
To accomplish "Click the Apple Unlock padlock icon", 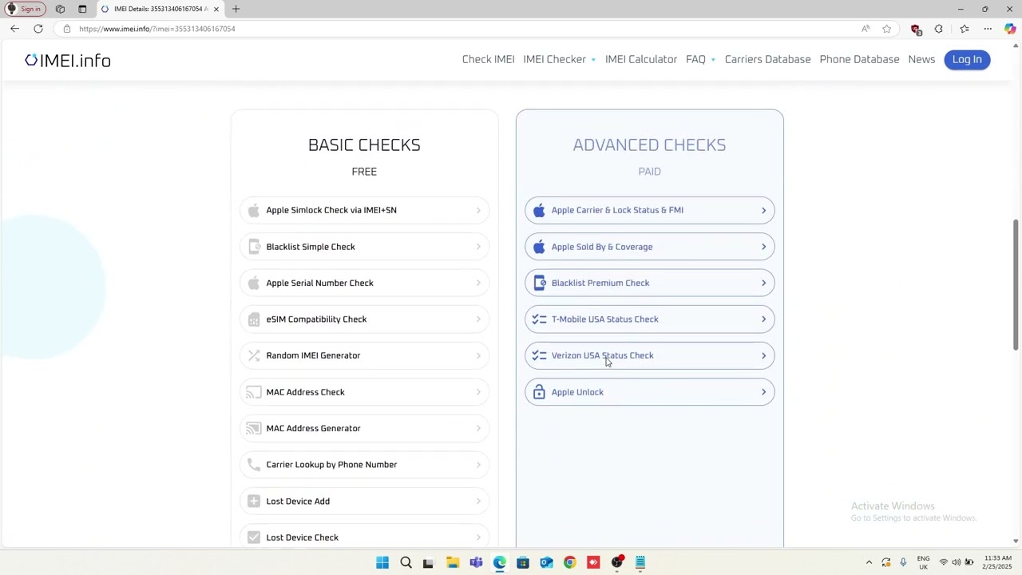I will coord(539,392).
